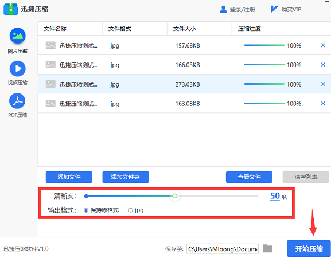Click the 清晰度 slider handle
331x262 pixels.
[175, 196]
